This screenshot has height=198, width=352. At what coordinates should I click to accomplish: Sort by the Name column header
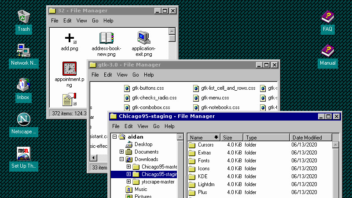[203, 138]
